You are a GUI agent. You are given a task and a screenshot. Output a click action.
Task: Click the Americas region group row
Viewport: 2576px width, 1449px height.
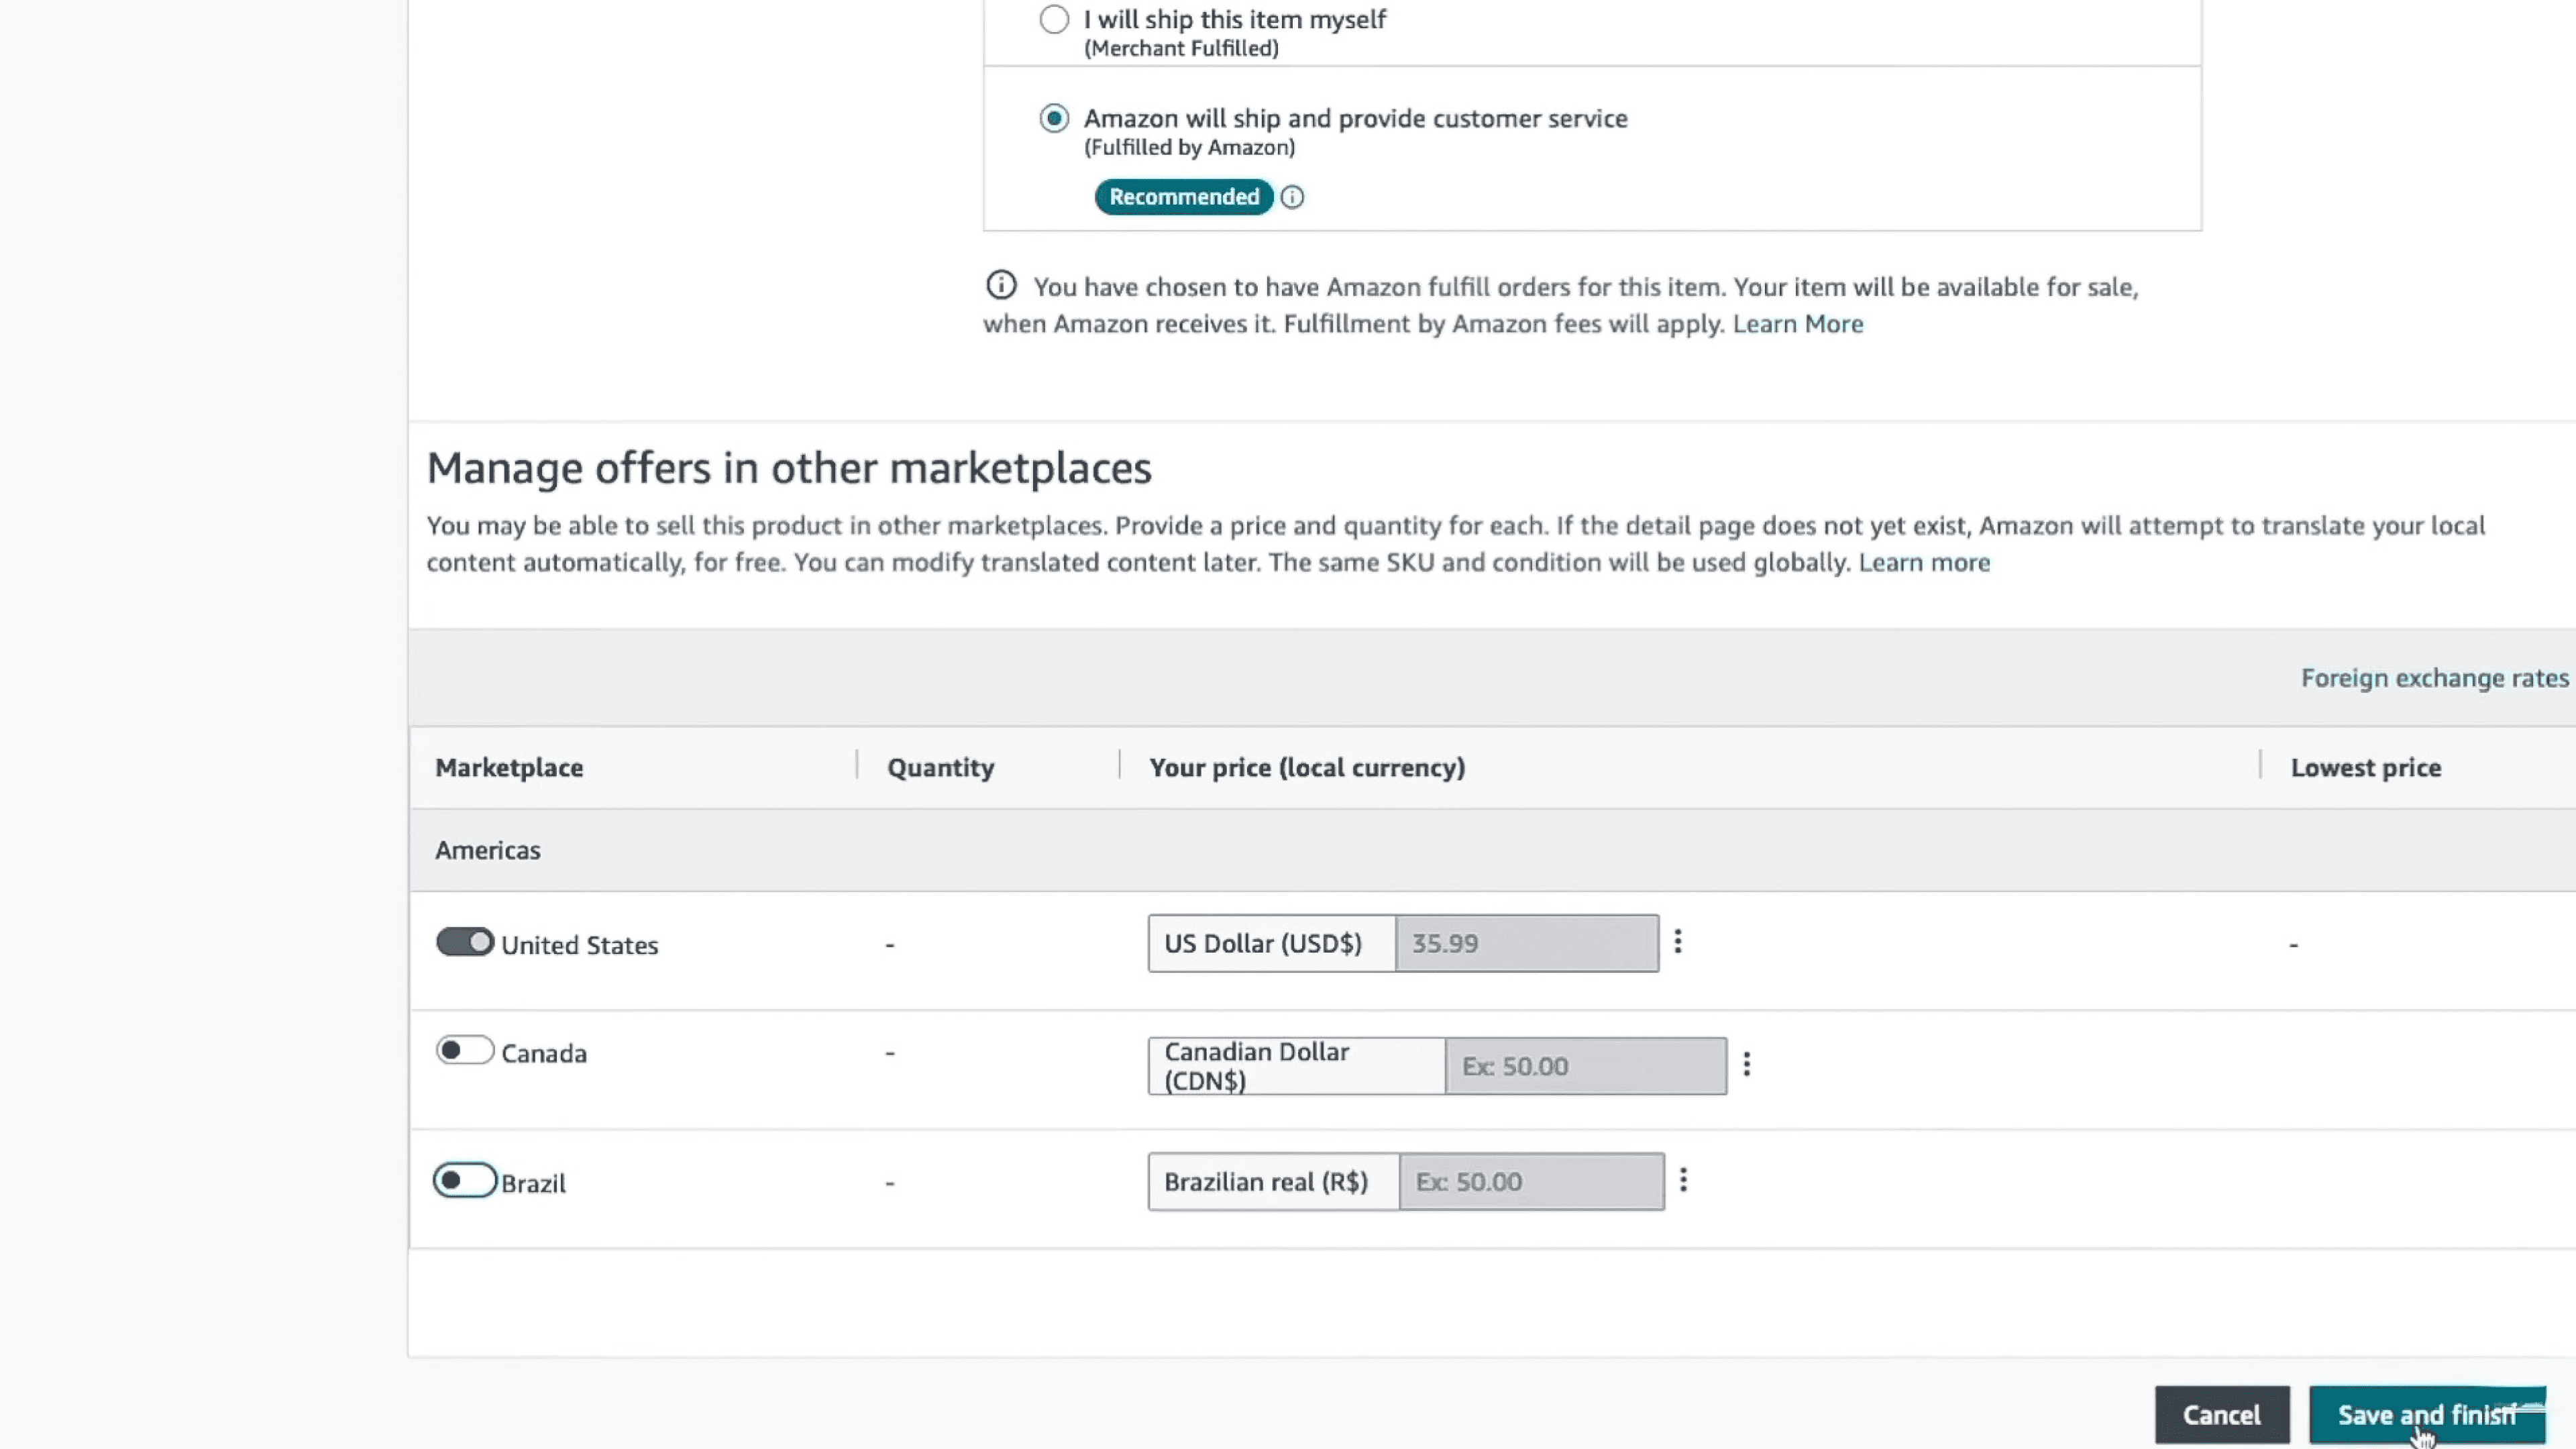point(488,850)
